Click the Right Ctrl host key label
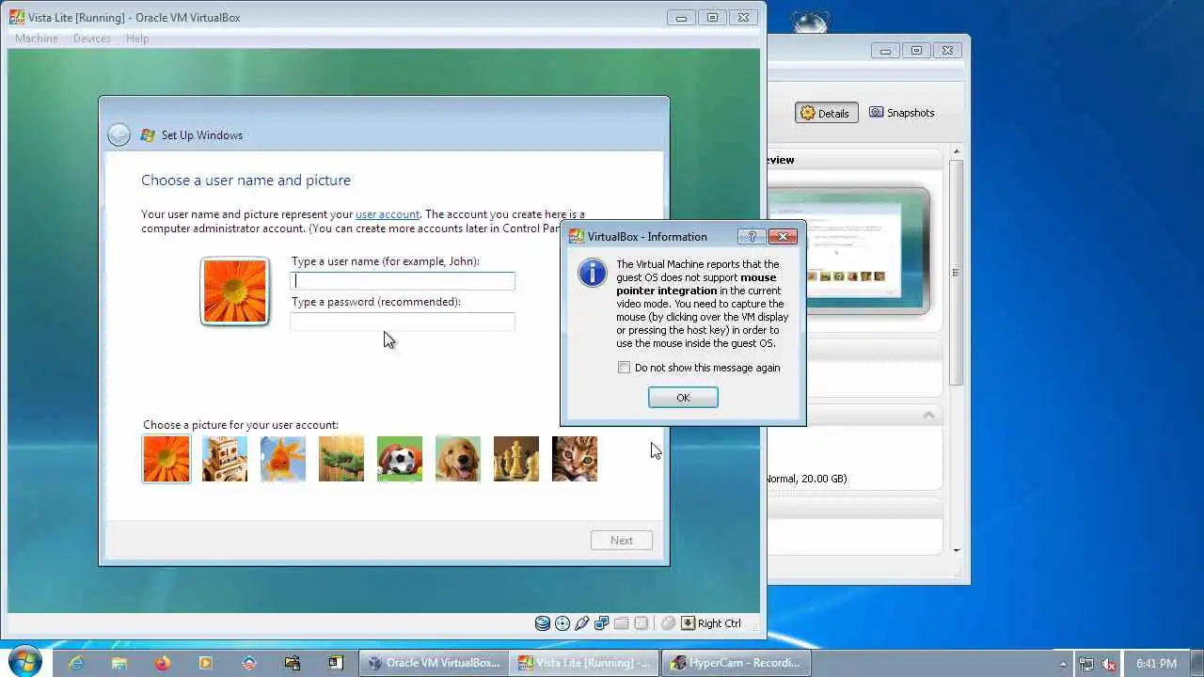Viewport: 1204px width, 677px height. click(x=720, y=623)
